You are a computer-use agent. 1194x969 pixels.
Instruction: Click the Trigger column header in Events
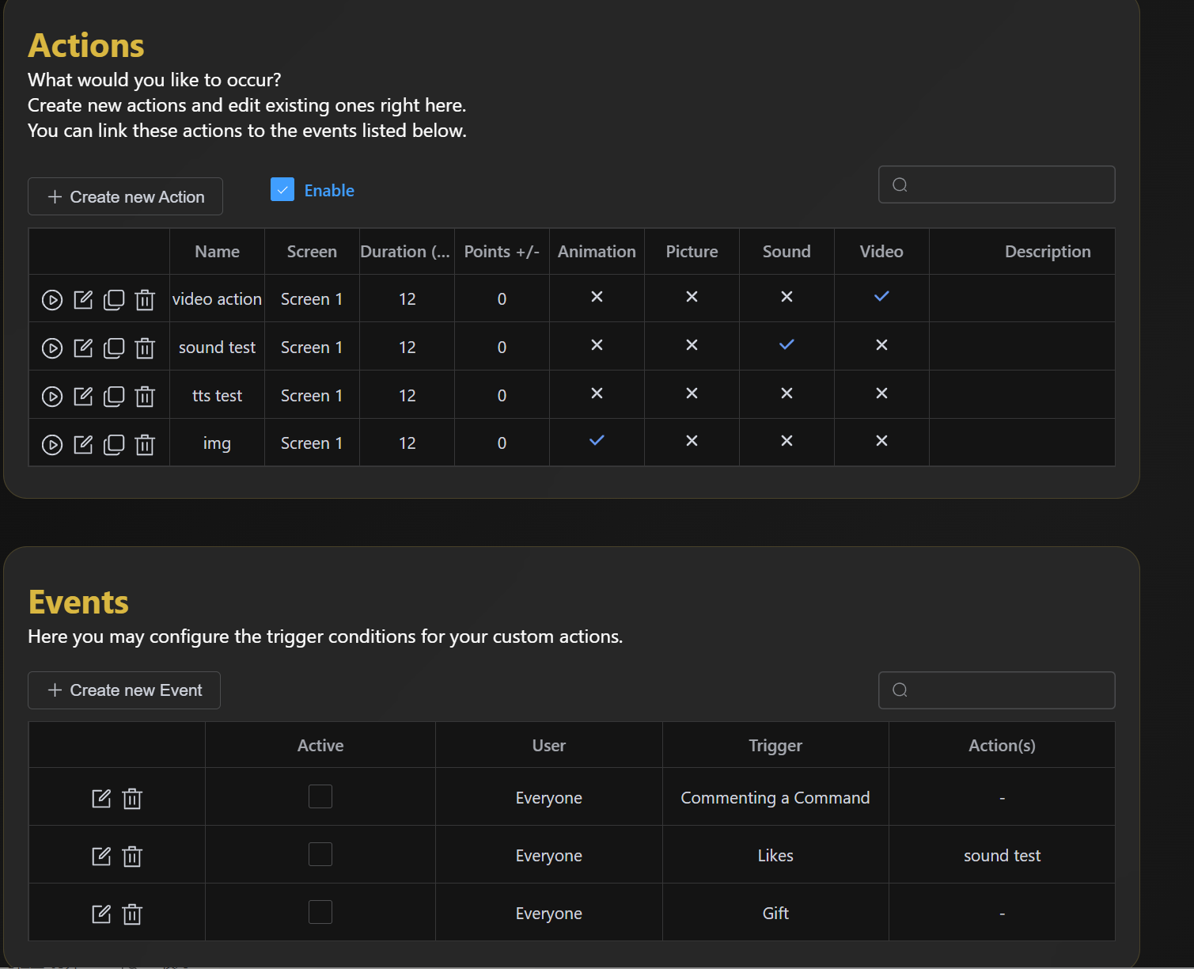coord(775,746)
